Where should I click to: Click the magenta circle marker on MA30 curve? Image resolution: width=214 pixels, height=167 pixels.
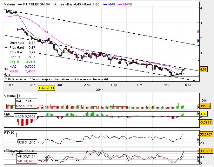tap(47, 32)
